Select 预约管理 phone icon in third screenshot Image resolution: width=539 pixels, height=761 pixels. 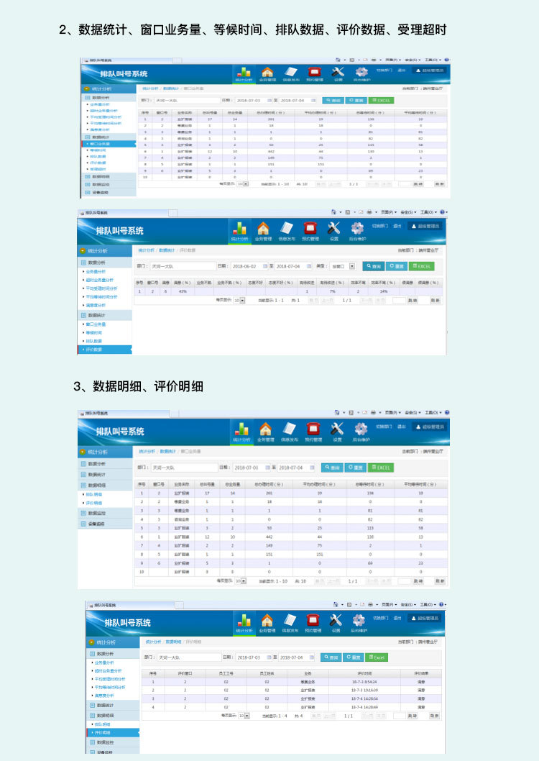(313, 432)
